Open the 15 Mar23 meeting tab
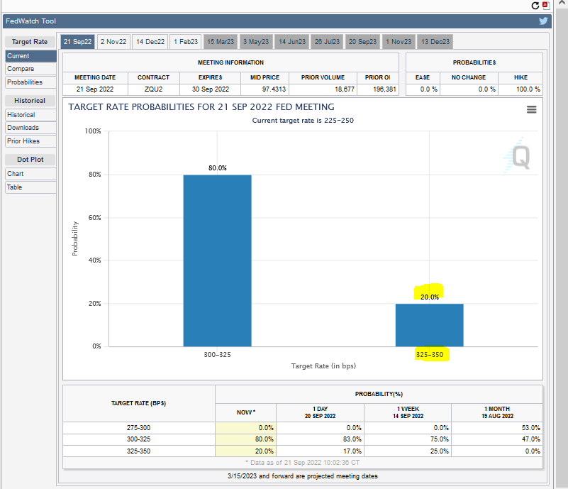 point(221,42)
